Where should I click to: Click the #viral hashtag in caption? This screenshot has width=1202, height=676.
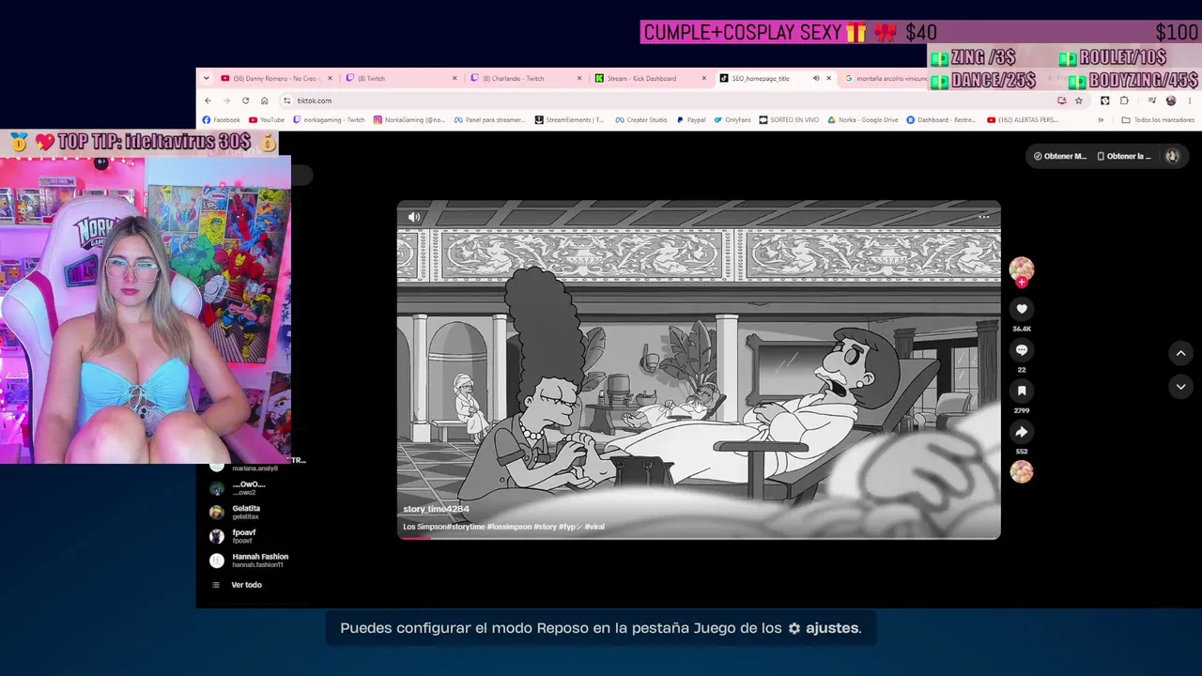594,527
